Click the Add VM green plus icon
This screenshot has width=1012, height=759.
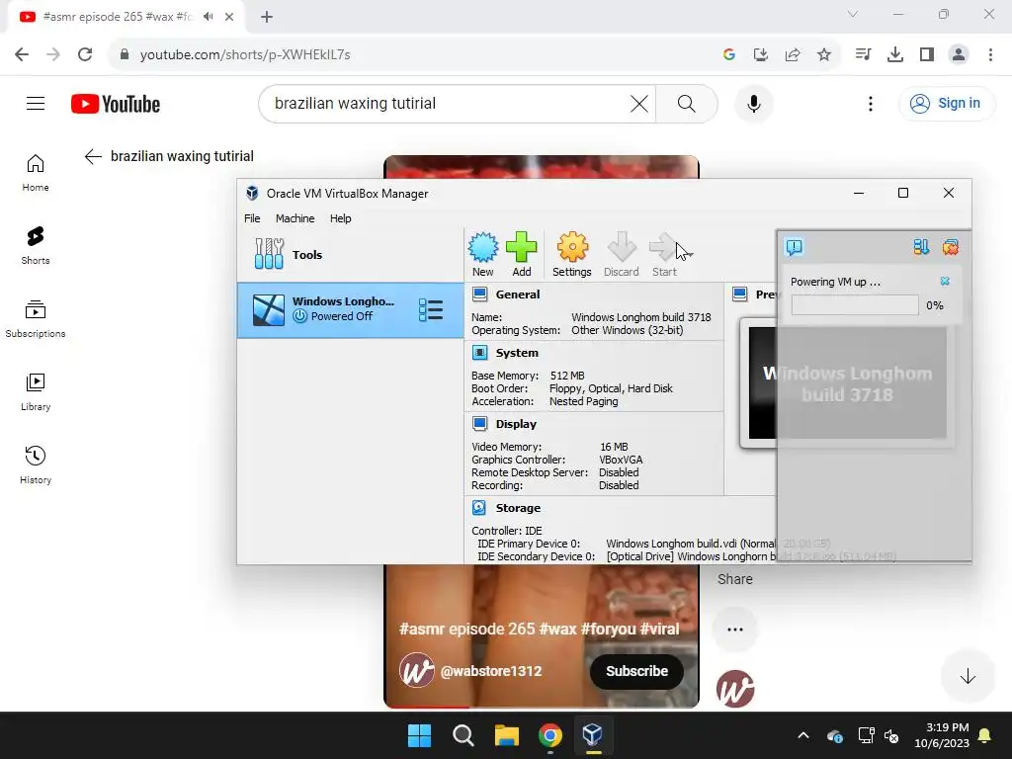tap(522, 254)
